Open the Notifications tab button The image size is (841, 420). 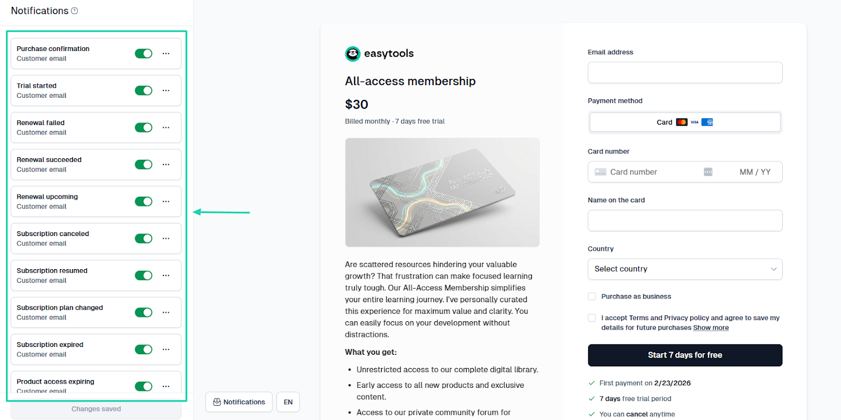(239, 402)
